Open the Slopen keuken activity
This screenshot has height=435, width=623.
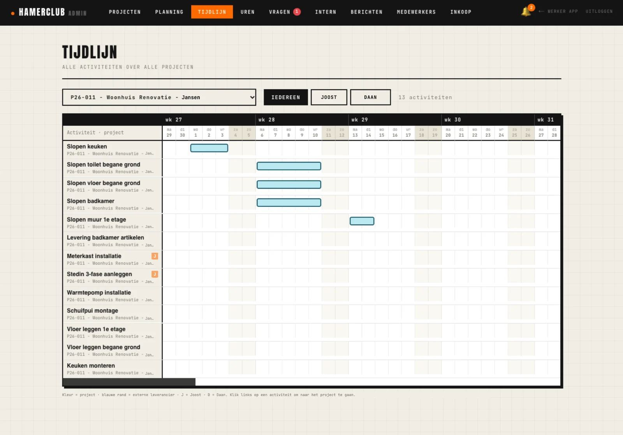pos(112,150)
